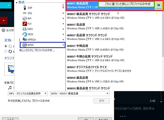Click 新しいカスタム プロファイルの作成 link

click(37, 50)
